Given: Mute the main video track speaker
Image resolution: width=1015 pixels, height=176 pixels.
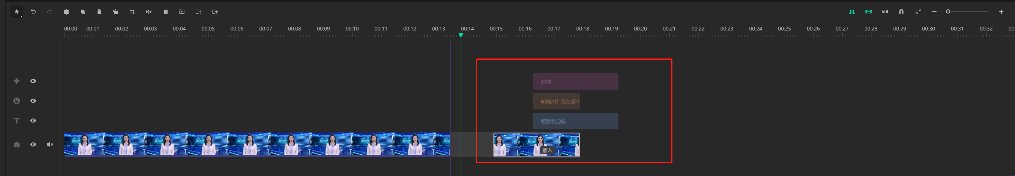Looking at the screenshot, I should (x=50, y=145).
